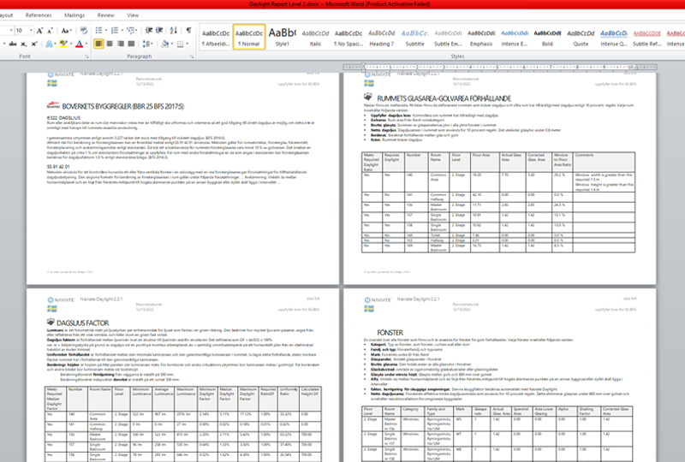Screen dimensions: 685x462
Task: Decrease the paragraph indent
Action: [148, 31]
